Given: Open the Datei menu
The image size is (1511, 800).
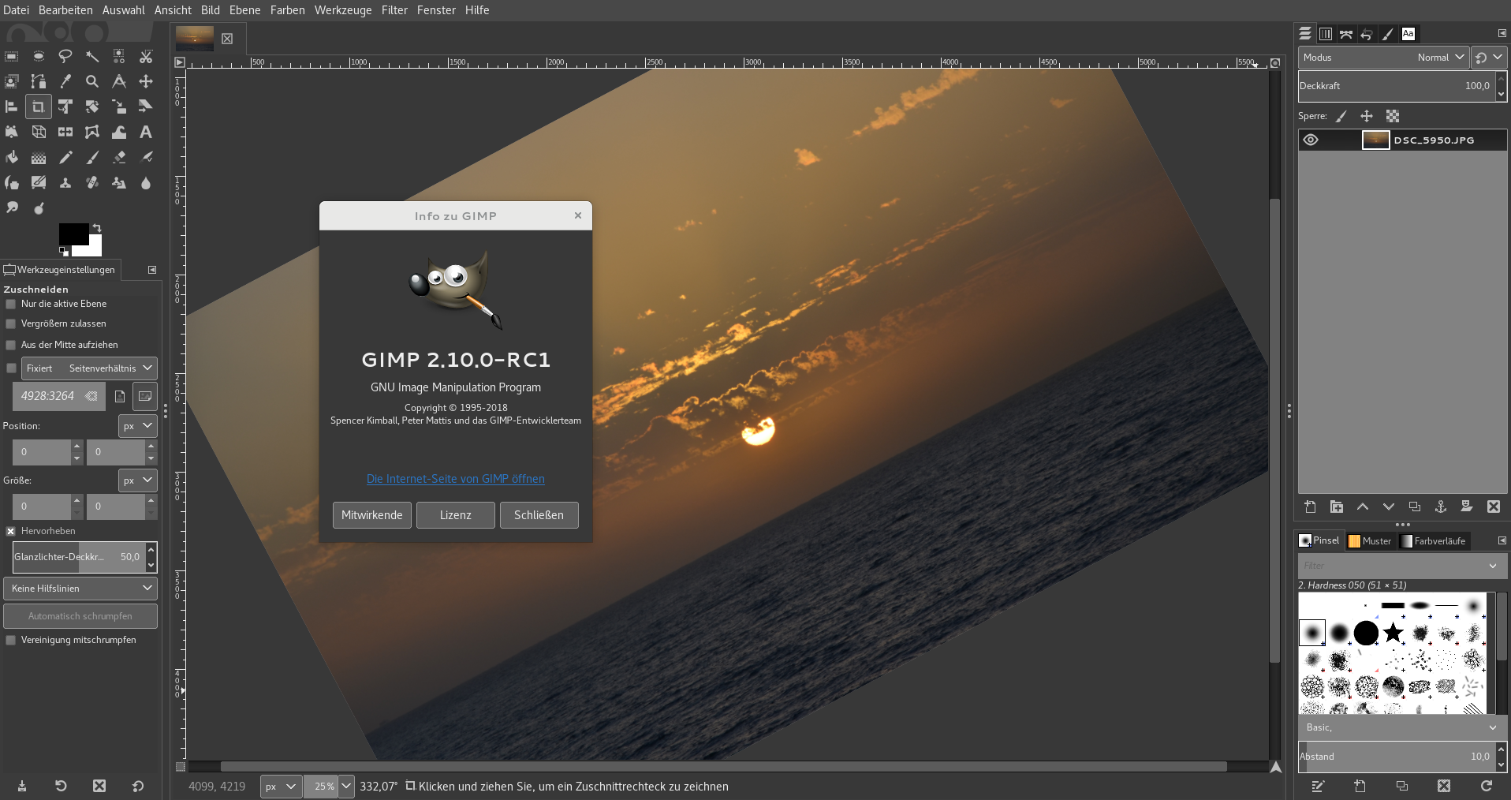Looking at the screenshot, I should (16, 10).
